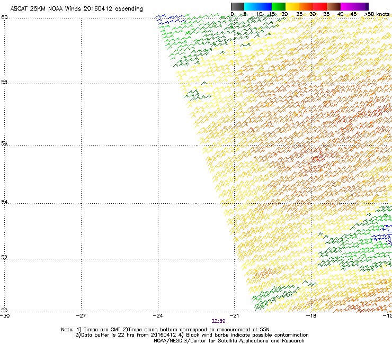Viewport: 392px width, 344px height.
Task: Click the latitude label '52'
Action: 4,258
